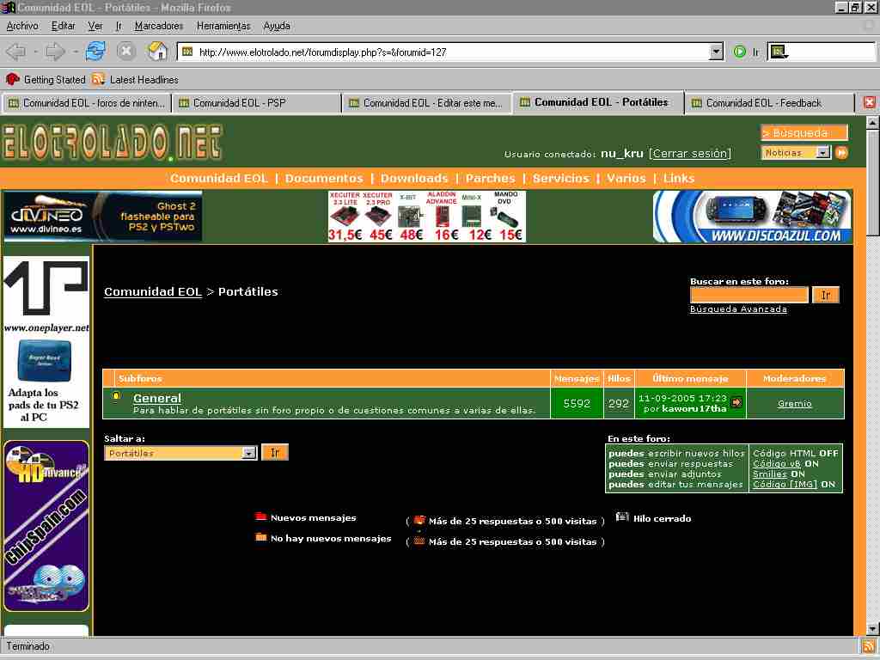Open the Comunidad EOL navigation link

219,178
